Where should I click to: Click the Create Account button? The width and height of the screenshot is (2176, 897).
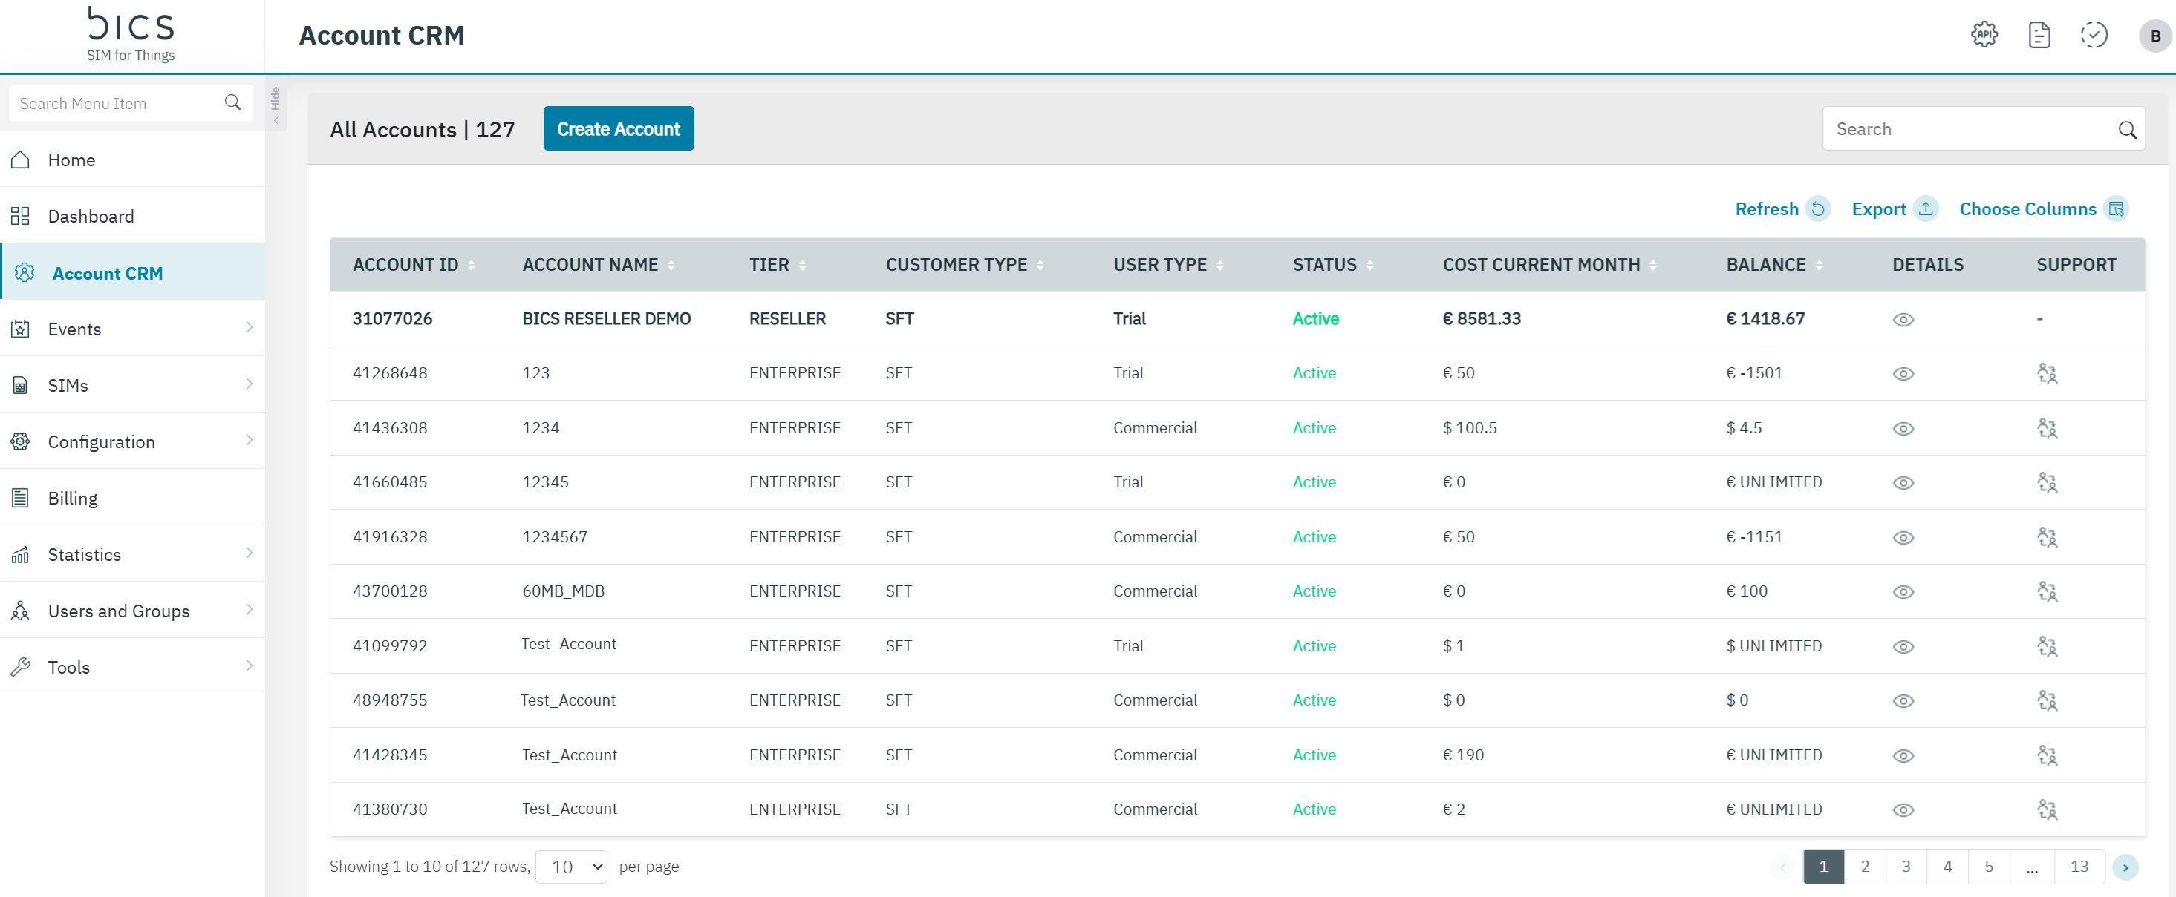point(619,128)
